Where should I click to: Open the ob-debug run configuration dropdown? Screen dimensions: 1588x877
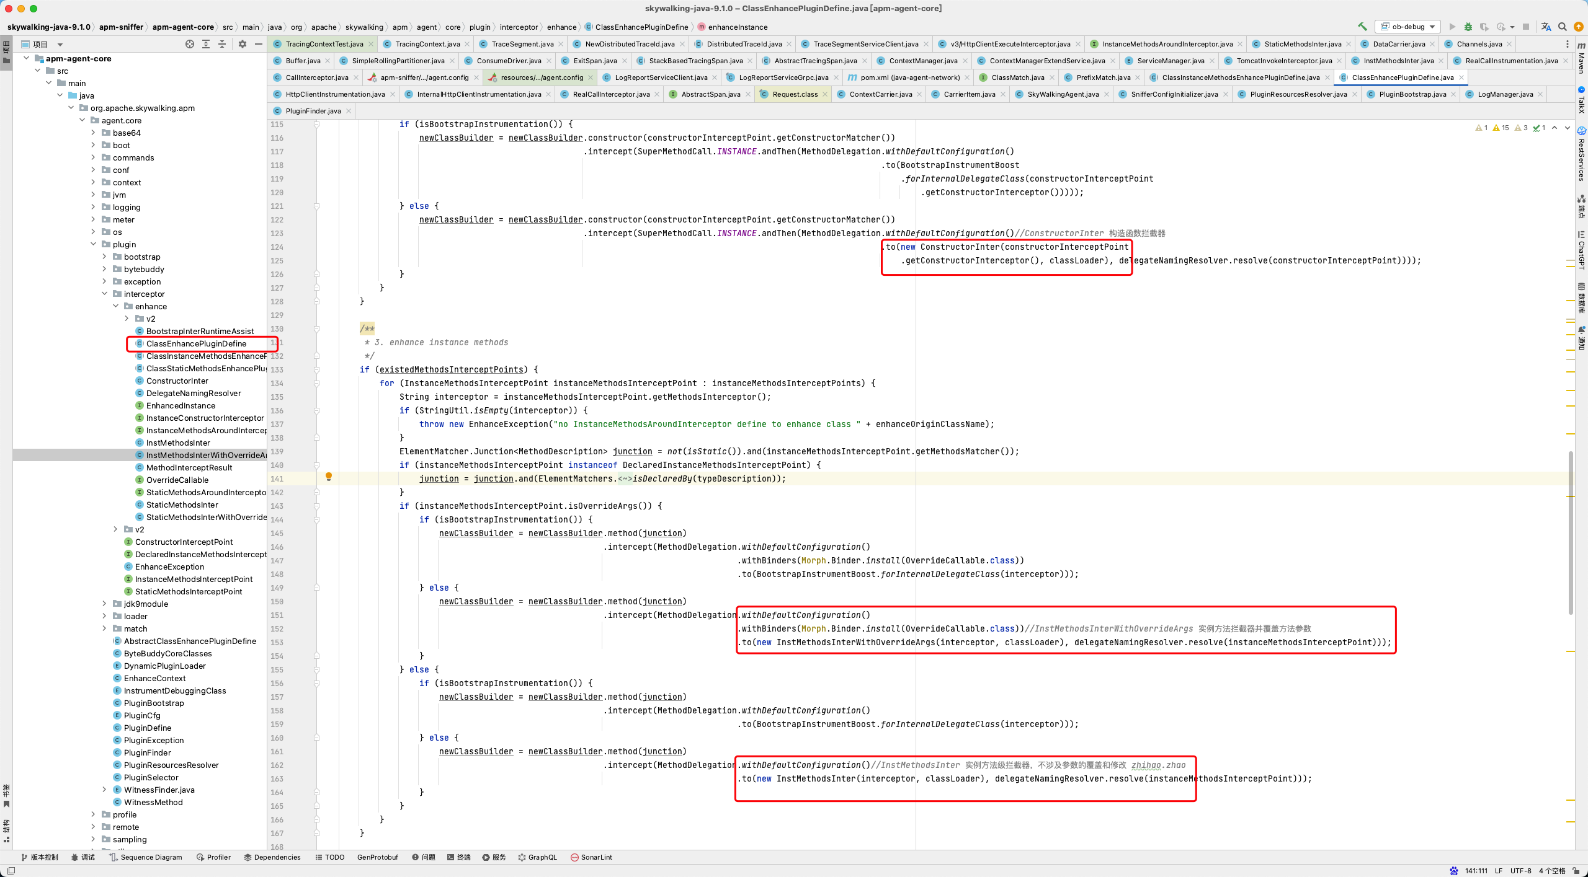tap(1408, 27)
